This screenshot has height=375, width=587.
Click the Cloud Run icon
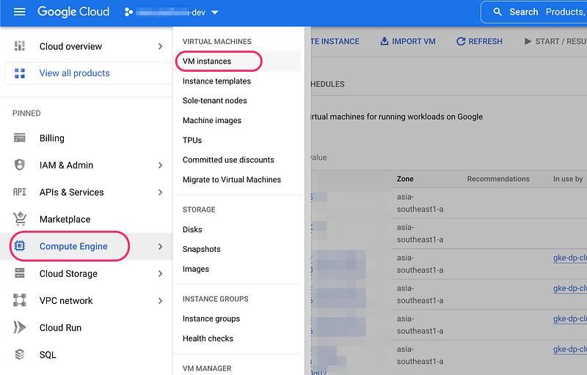click(x=20, y=328)
